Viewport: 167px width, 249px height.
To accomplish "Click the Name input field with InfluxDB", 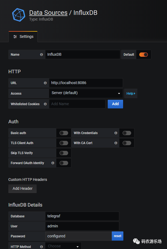I will point(83,54).
